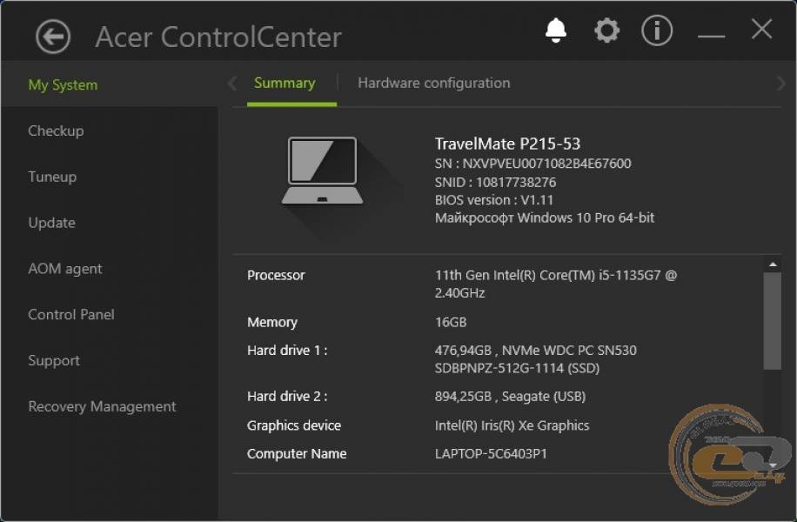797x522 pixels.
Task: Open notifications bell icon
Action: 556,30
